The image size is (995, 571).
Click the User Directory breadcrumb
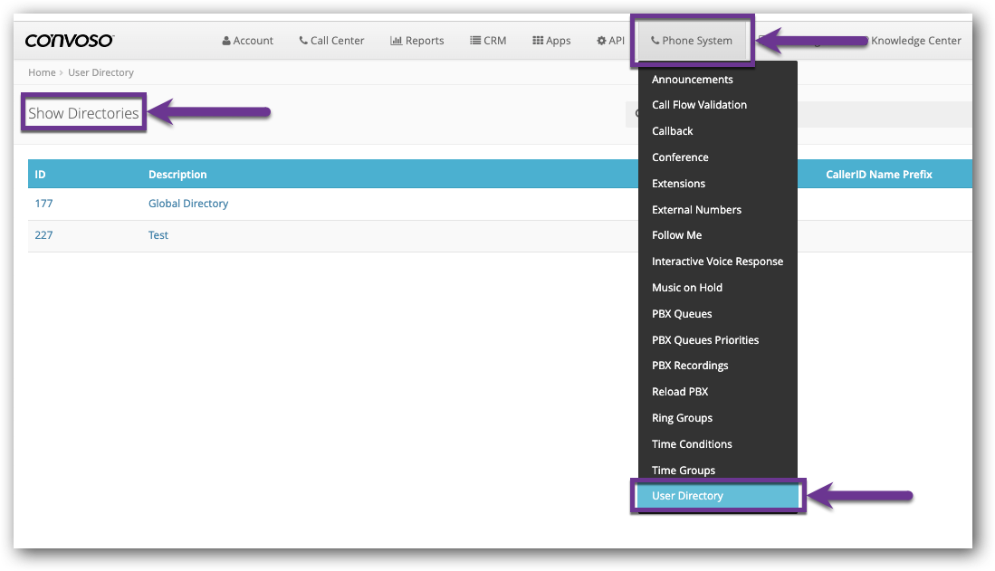100,72
